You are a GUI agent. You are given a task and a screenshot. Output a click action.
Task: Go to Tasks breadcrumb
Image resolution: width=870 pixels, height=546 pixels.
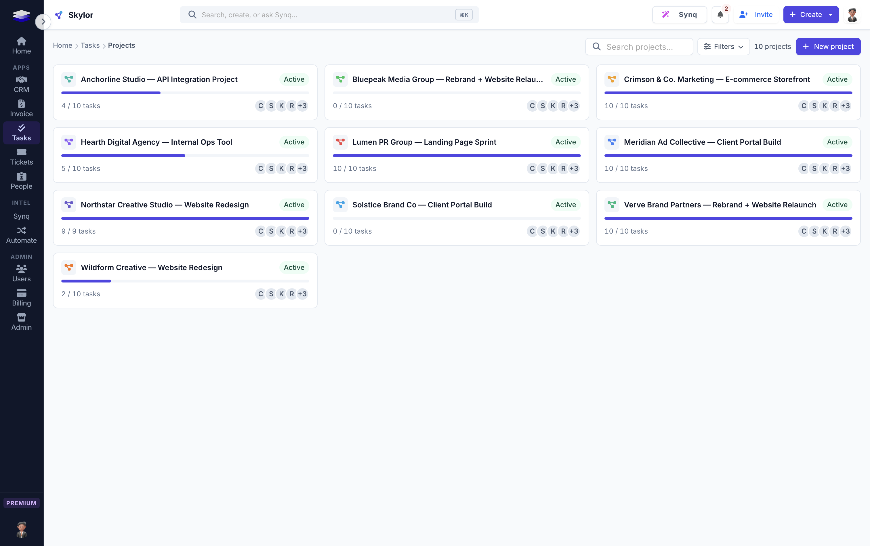(x=90, y=45)
